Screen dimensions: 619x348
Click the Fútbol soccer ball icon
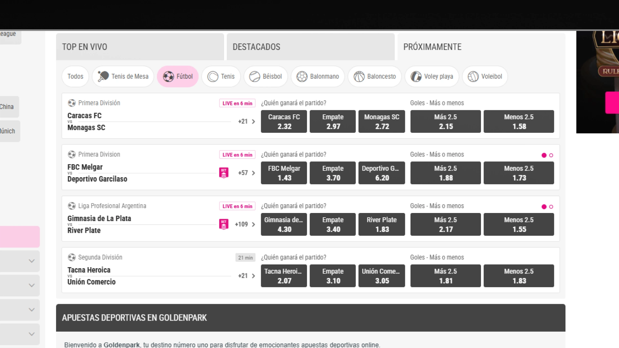(x=168, y=76)
